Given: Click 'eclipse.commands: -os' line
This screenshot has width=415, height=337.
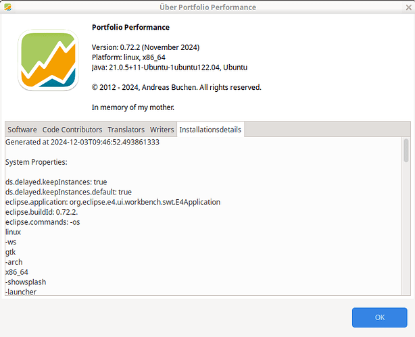Looking at the screenshot, I should 43,222.
